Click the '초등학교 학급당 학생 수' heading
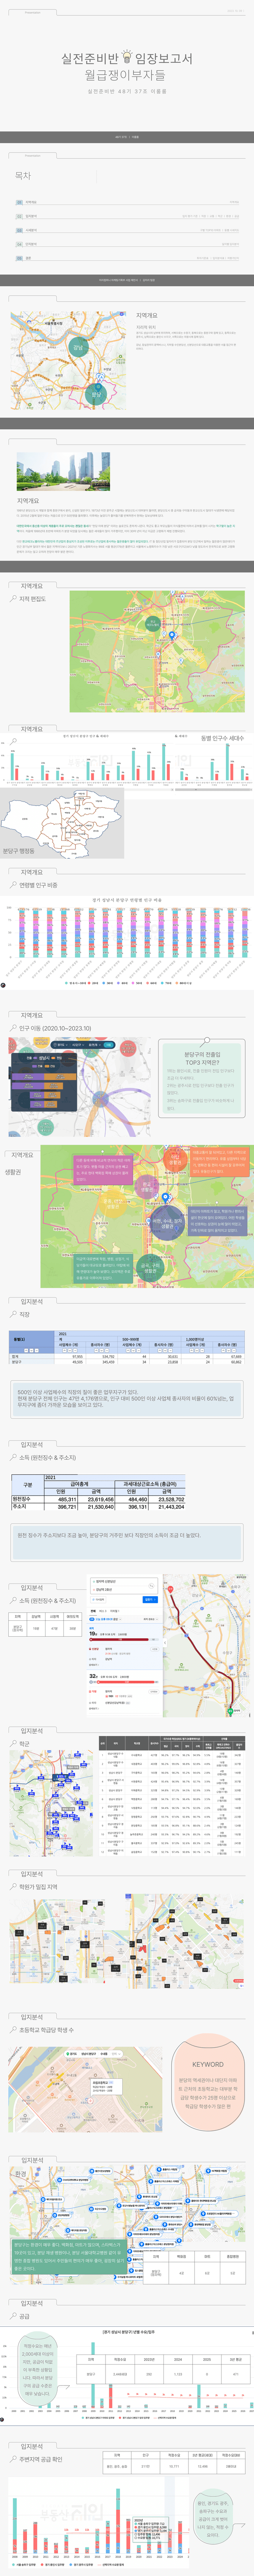Image resolution: width=254 pixels, height=2576 pixels. coord(46,2030)
